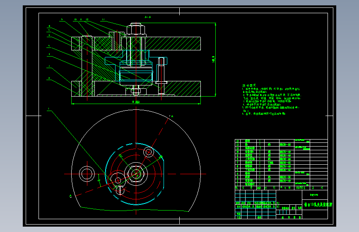This screenshot has width=359, height=232.
Task: Click the quantity 3 cell in parts list
Action: tap(260, 148)
